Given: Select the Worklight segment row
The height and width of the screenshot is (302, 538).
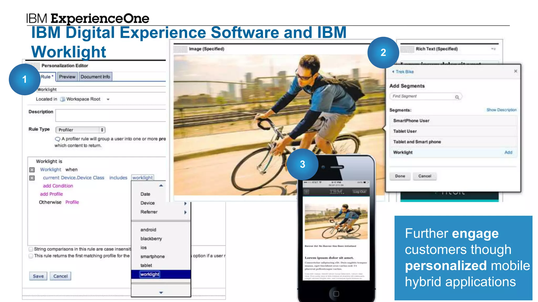Looking at the screenshot, I should point(453,152).
